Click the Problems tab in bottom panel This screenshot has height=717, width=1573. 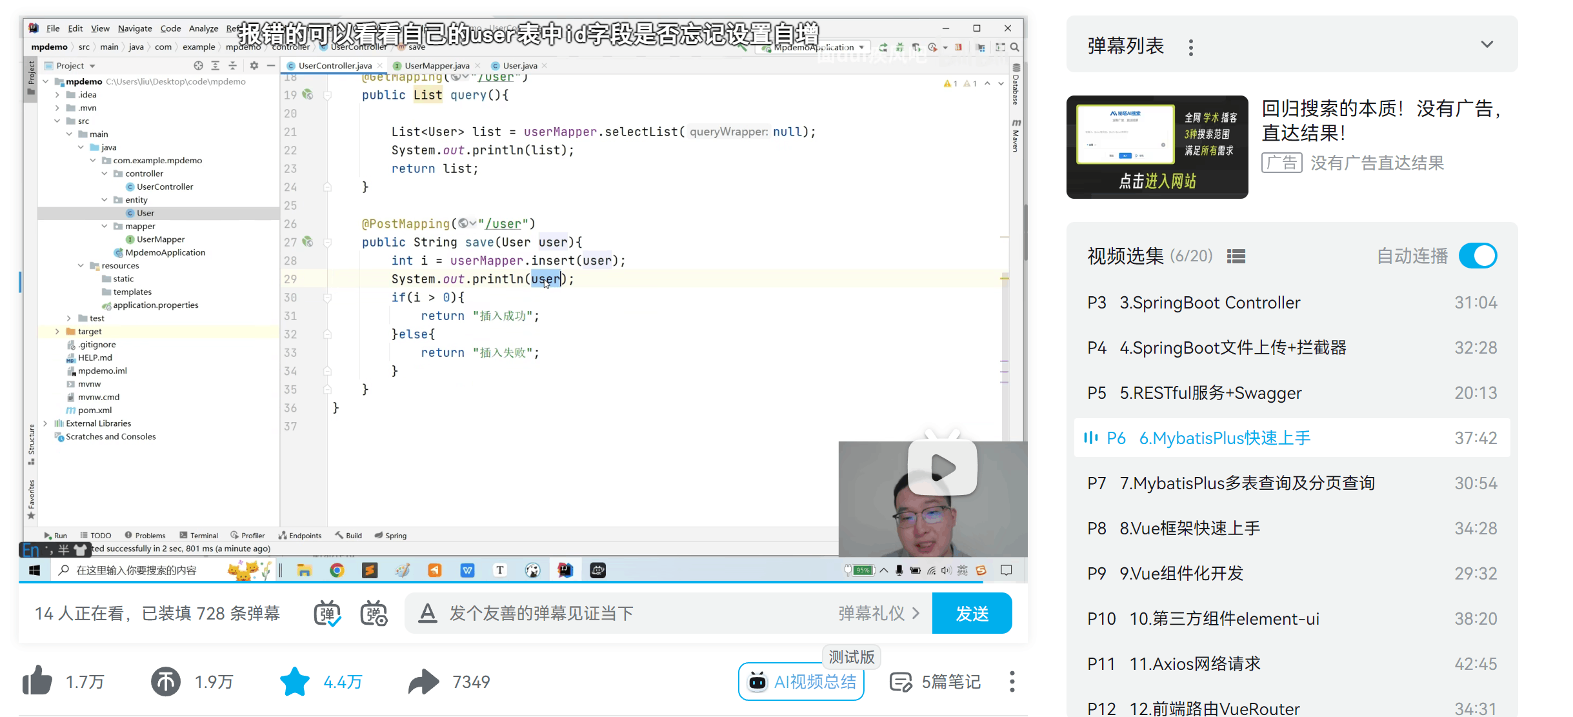tap(150, 536)
